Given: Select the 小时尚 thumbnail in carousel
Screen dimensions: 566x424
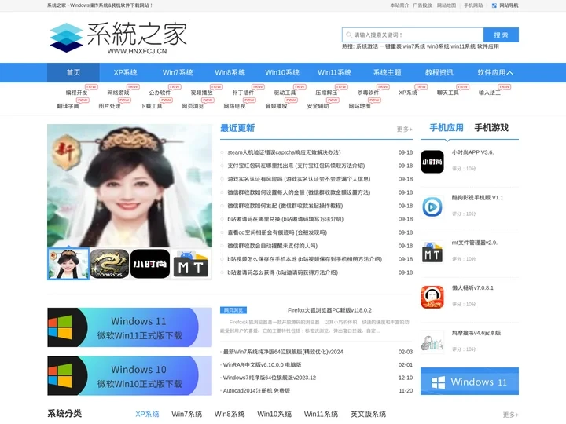Looking at the screenshot, I should [x=150, y=264].
